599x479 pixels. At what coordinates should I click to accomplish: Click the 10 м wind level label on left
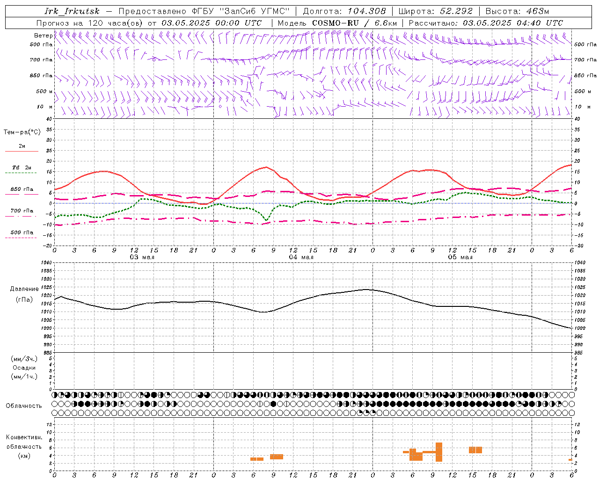[44, 107]
